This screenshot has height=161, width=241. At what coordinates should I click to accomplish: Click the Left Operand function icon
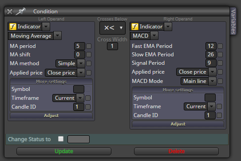[13, 27]
